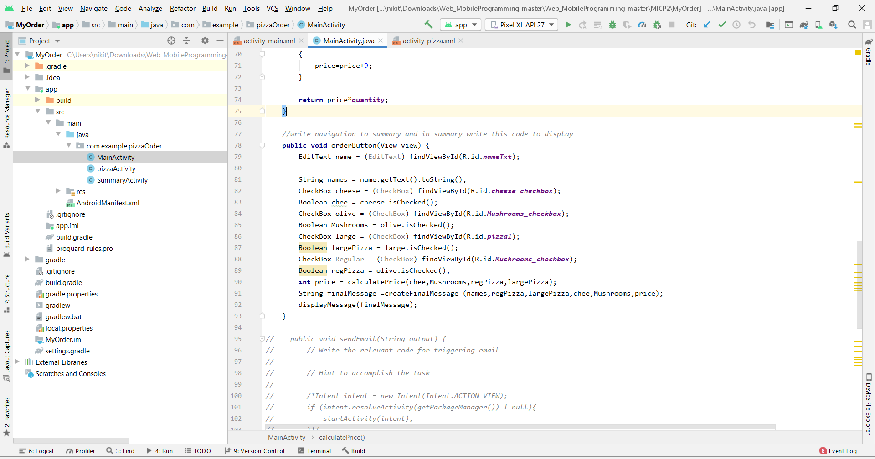The height and width of the screenshot is (459, 875).
Task: Open the Event Log
Action: pyautogui.click(x=838, y=451)
